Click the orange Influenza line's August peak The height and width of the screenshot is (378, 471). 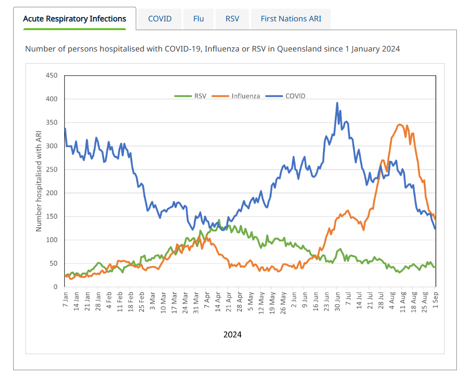click(400, 124)
